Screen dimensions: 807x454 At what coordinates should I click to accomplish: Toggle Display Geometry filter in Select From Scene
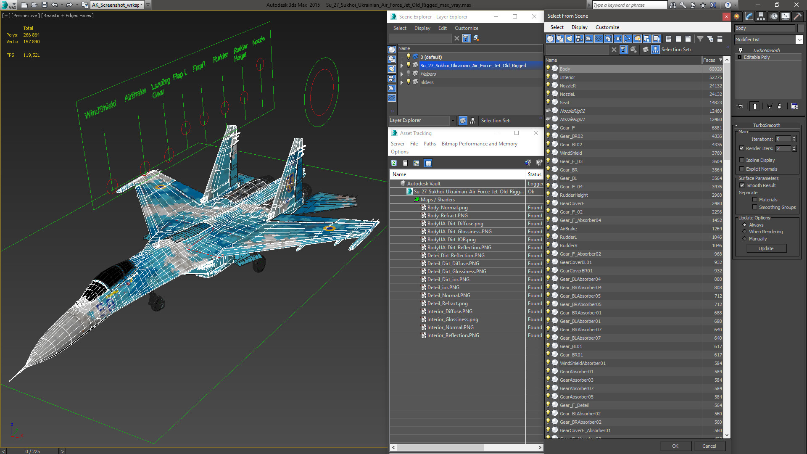tap(550, 39)
